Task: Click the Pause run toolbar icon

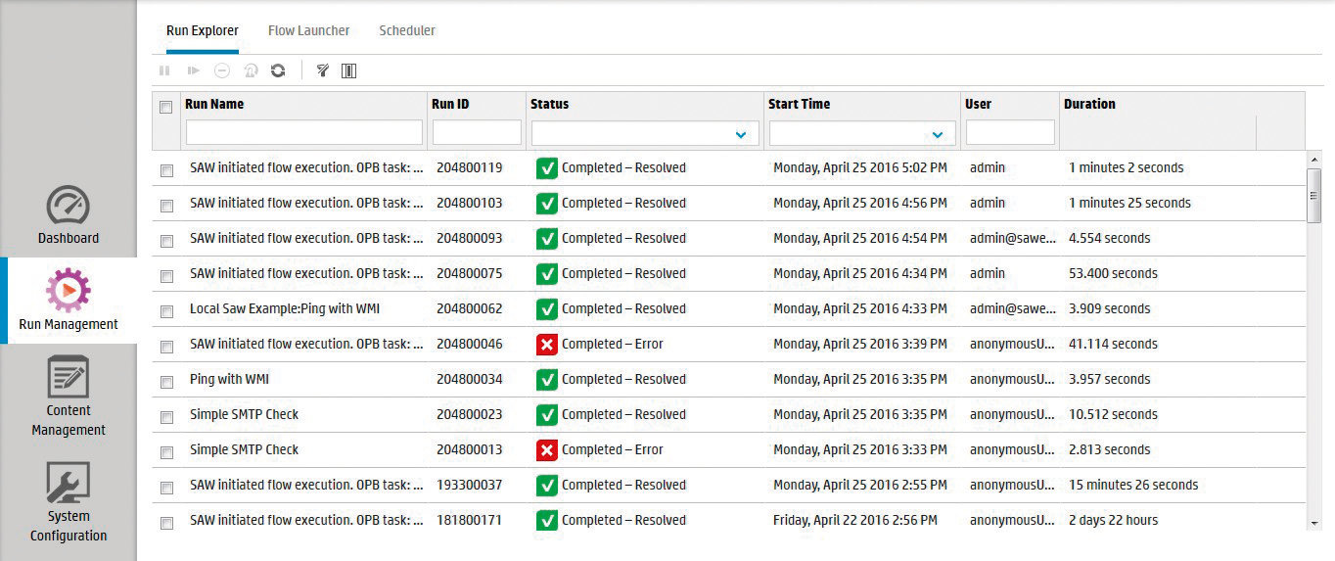Action: click(x=164, y=70)
